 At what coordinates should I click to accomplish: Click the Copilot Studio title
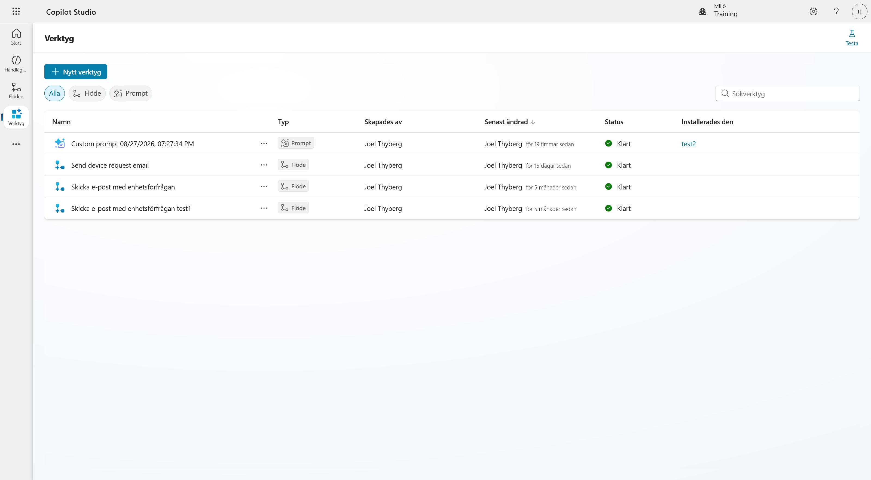pyautogui.click(x=71, y=12)
